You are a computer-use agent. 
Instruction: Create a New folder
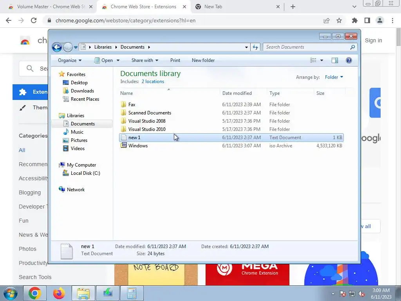click(203, 60)
